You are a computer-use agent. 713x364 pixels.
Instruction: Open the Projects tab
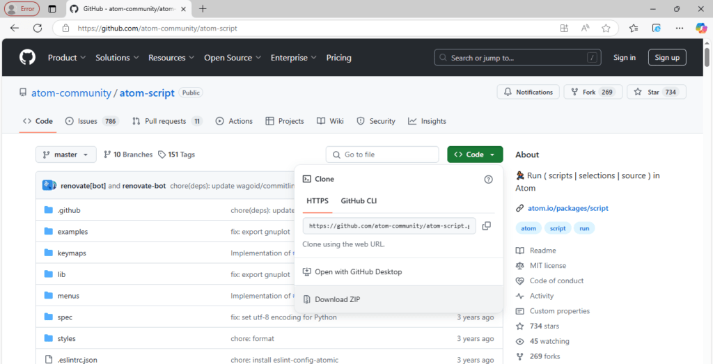coord(285,121)
